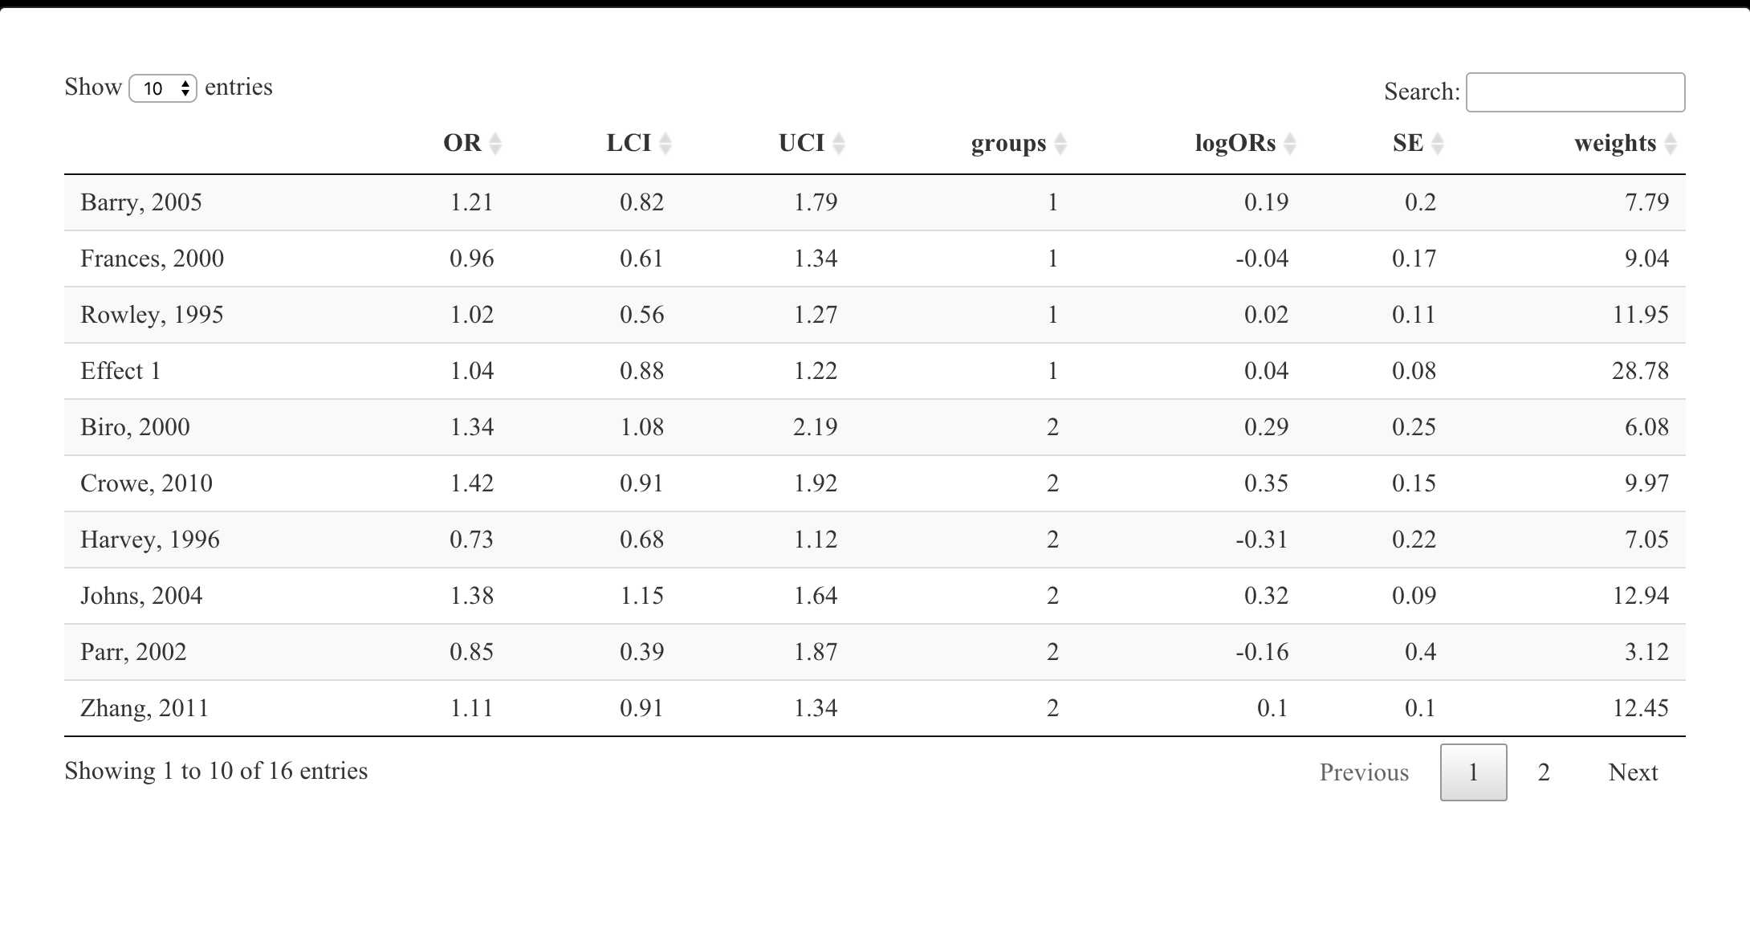Select the Harvey, 1996 row label

coord(150,540)
